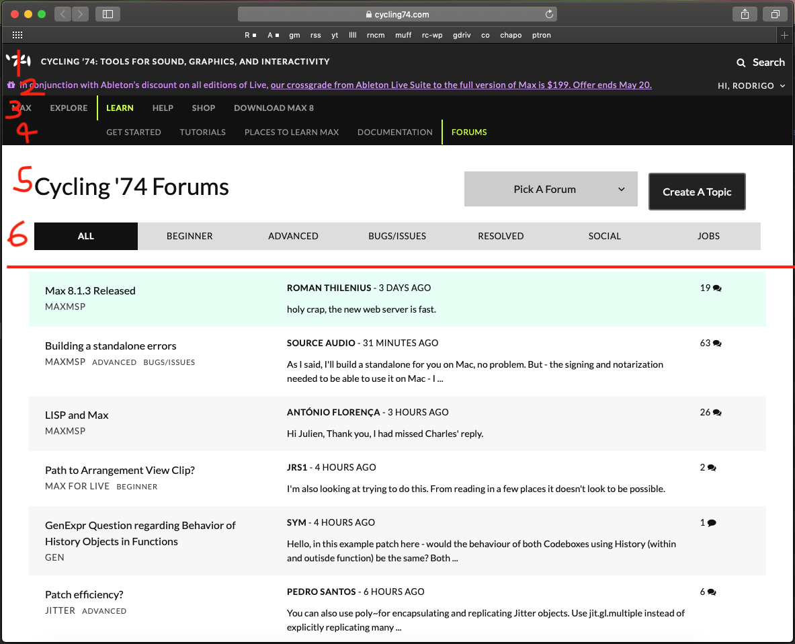Click the Create A Topic button
This screenshot has height=644, width=795.
pyautogui.click(x=697, y=192)
